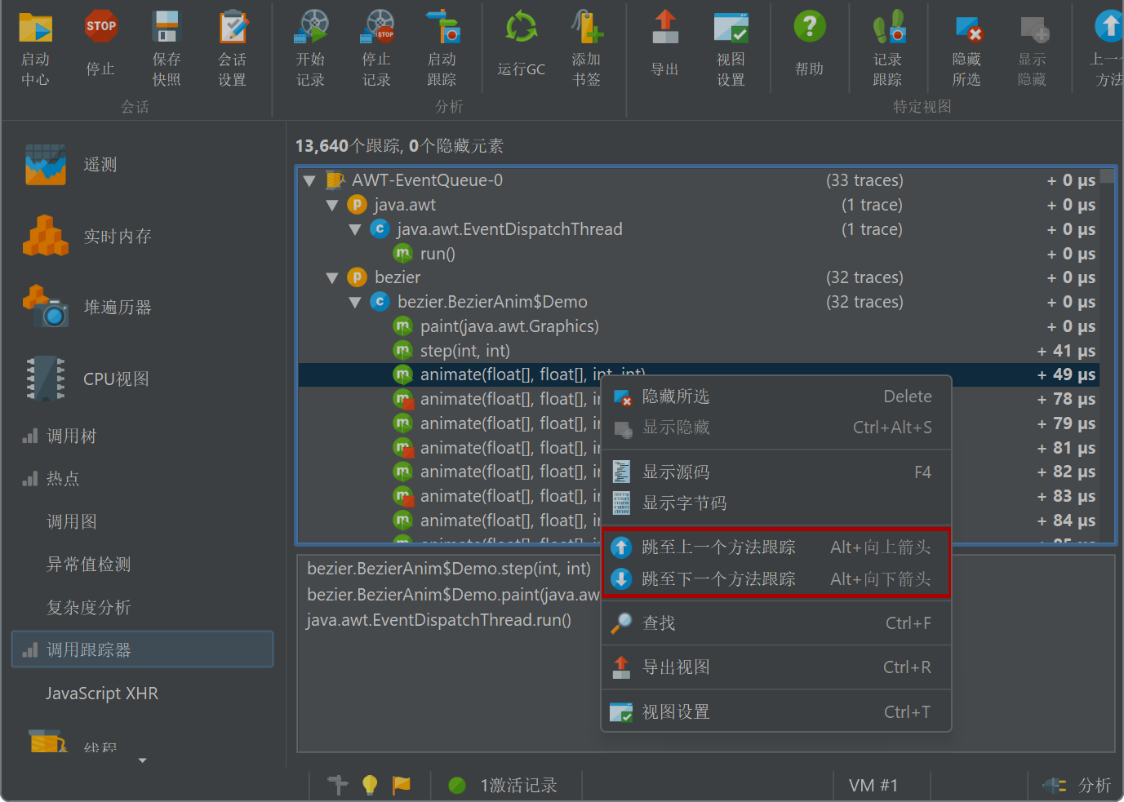This screenshot has width=1124, height=802.
Task: Select 显示源码 in the context menu
Action: (676, 472)
